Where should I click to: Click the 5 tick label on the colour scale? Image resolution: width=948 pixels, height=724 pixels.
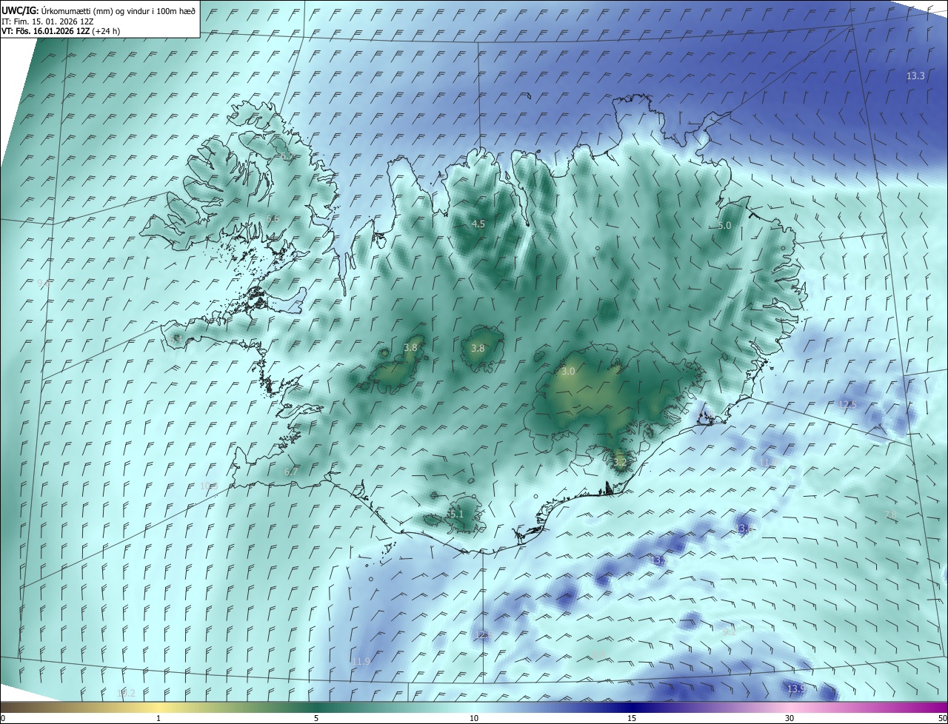click(316, 718)
